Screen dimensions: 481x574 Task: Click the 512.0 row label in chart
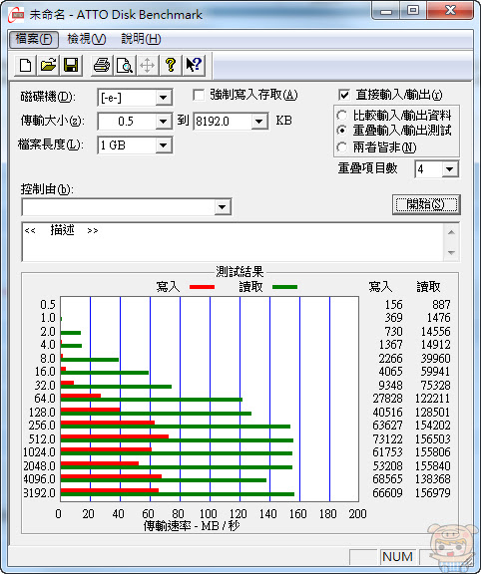[42, 438]
